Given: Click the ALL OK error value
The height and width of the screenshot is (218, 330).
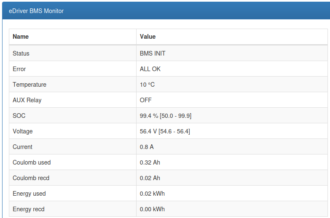Looking at the screenshot, I should (x=150, y=69).
